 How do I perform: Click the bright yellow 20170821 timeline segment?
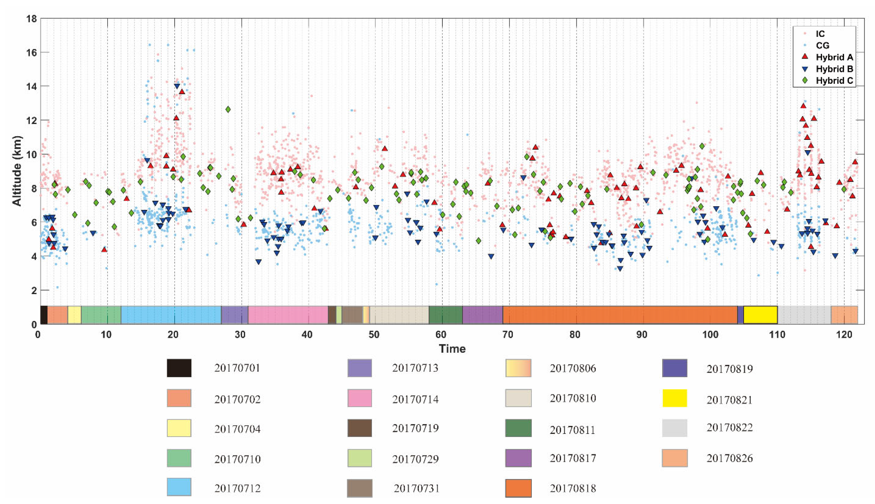(760, 315)
